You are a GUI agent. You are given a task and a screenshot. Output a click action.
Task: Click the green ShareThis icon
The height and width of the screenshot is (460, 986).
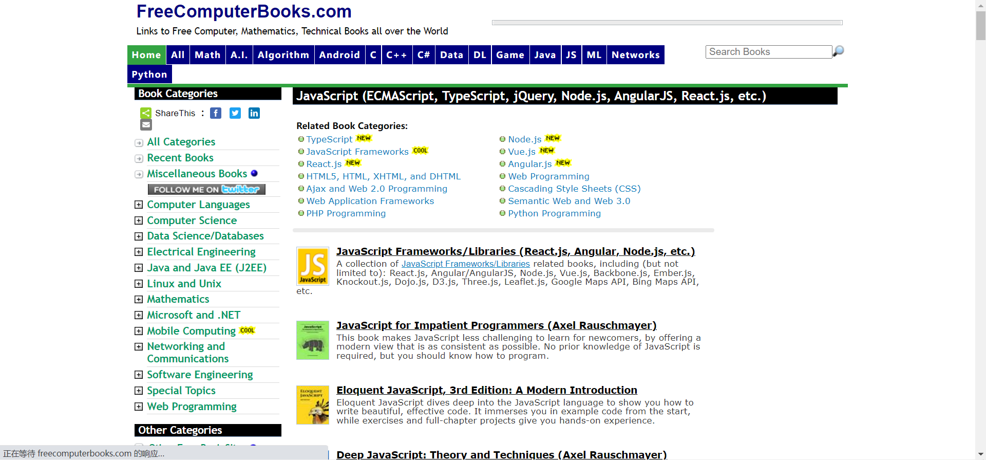coord(146,113)
